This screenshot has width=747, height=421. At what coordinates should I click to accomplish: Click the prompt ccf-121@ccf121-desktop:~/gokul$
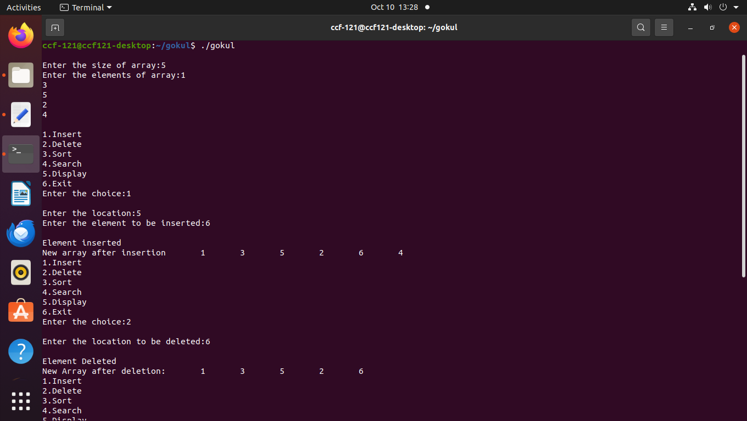coord(119,45)
